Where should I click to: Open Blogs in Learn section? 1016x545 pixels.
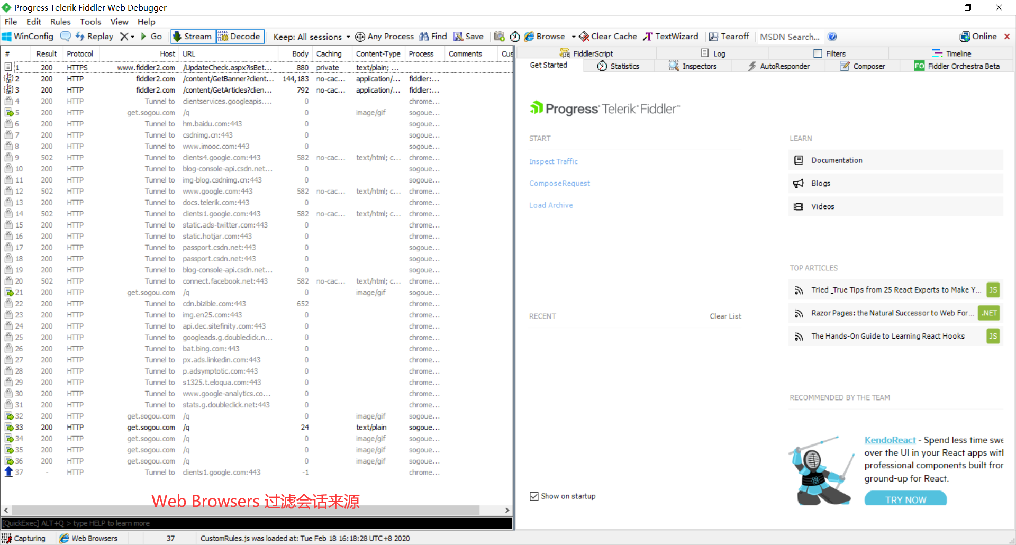point(895,184)
